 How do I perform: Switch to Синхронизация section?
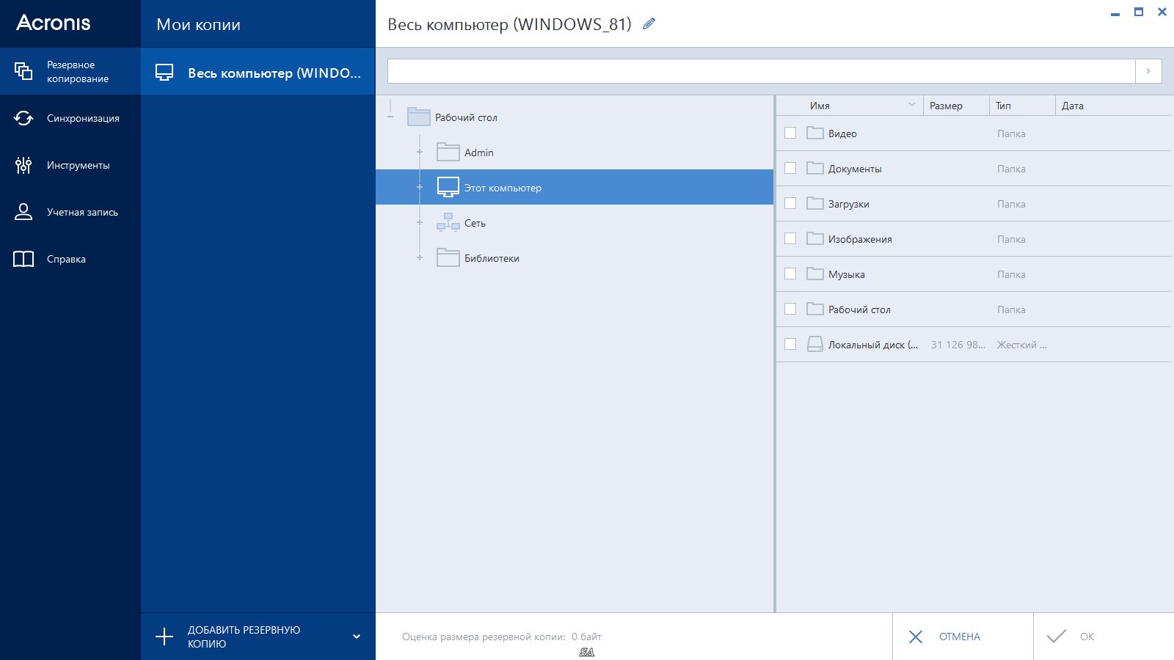(70, 118)
